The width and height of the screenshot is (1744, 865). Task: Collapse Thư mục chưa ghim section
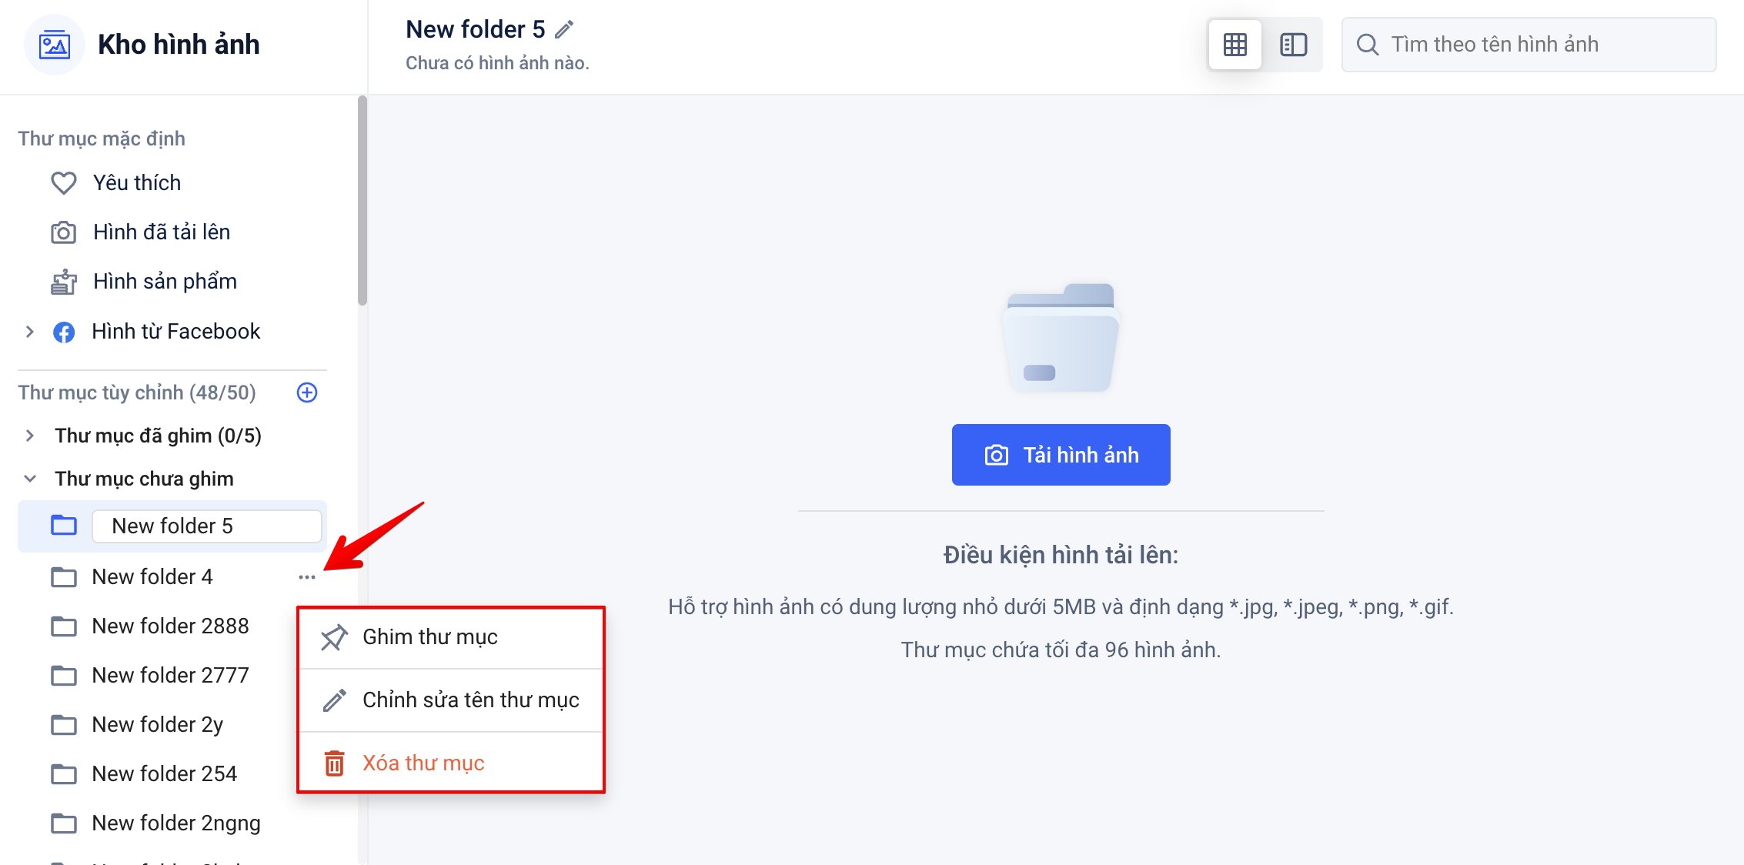[30, 479]
